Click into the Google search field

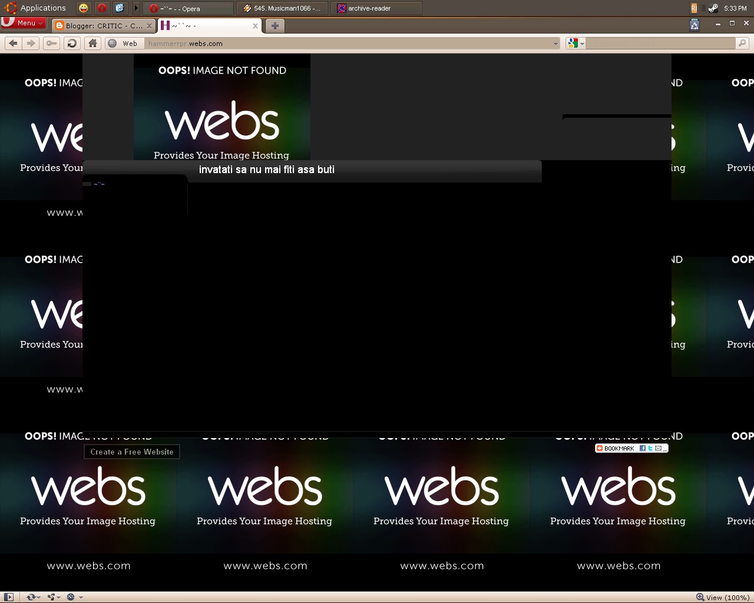[661, 44]
